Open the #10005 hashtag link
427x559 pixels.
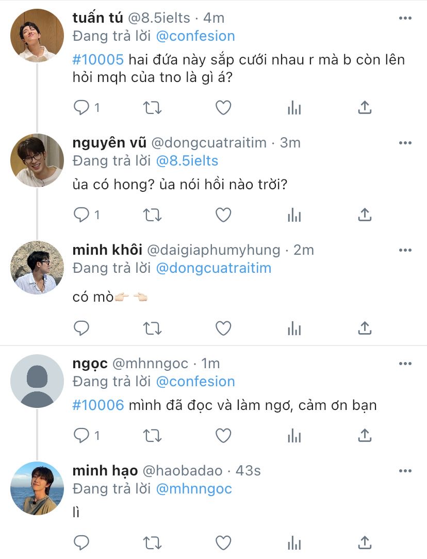(x=98, y=59)
